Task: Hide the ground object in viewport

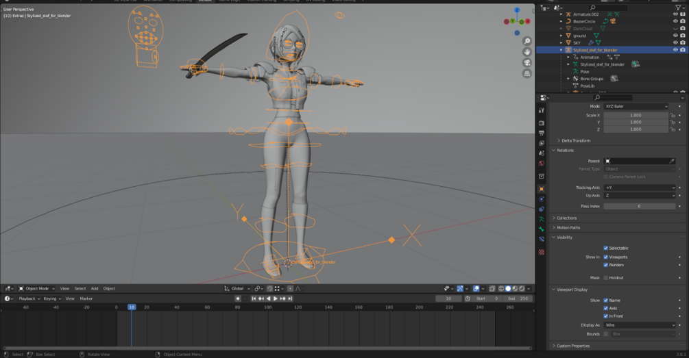Action: click(675, 36)
